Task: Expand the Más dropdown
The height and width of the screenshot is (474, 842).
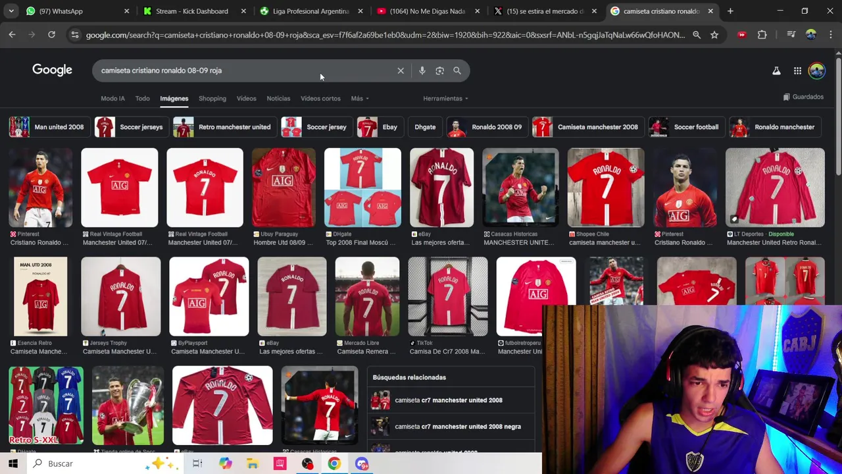Action: pyautogui.click(x=360, y=99)
